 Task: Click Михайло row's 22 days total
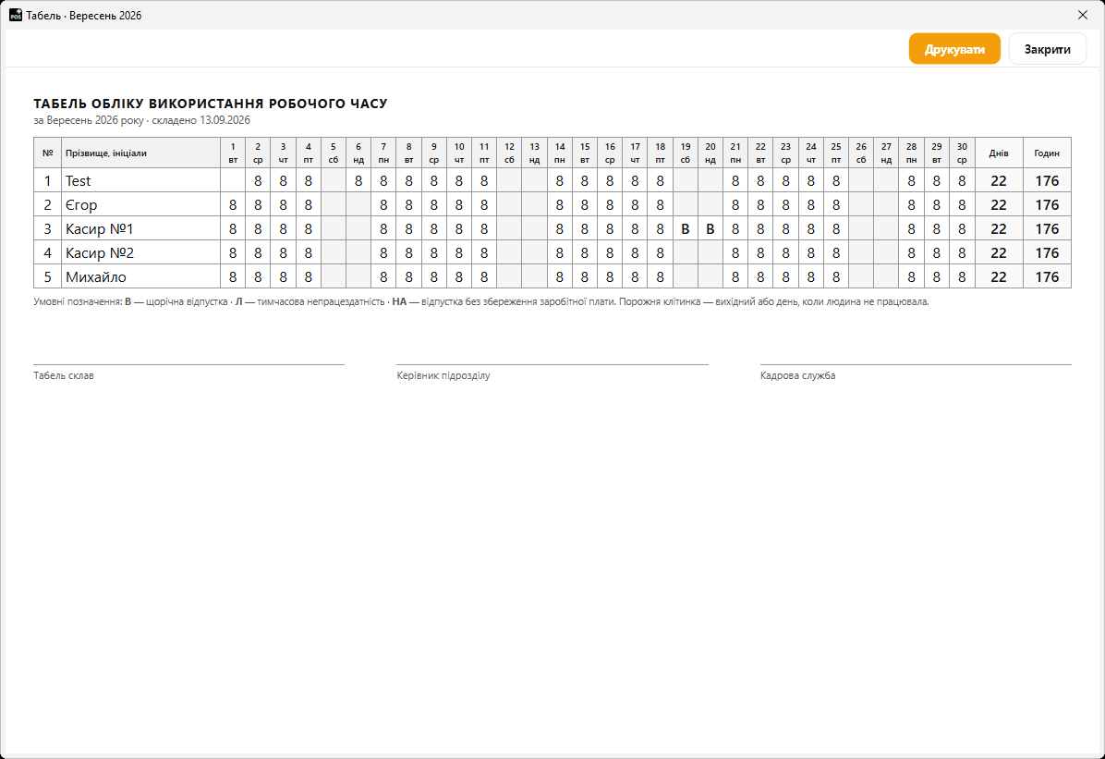(999, 276)
